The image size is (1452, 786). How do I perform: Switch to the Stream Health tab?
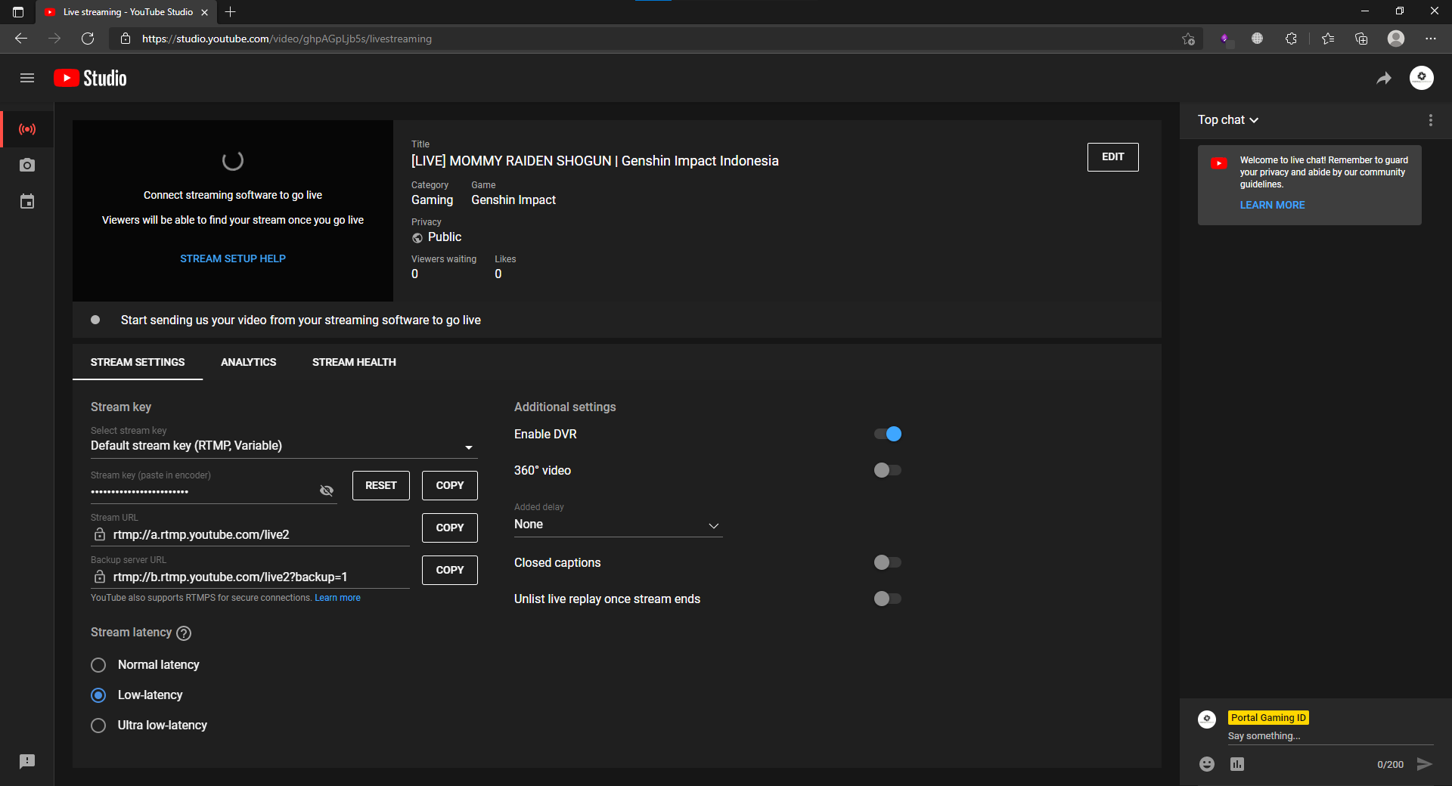(x=354, y=362)
